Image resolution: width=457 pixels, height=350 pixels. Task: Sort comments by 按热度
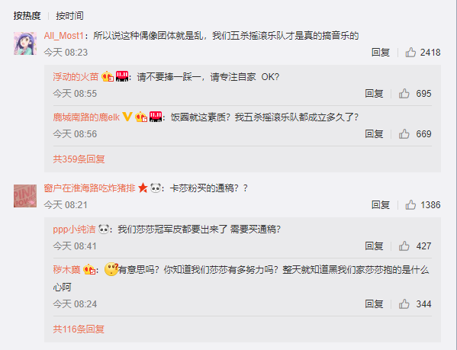[27, 15]
